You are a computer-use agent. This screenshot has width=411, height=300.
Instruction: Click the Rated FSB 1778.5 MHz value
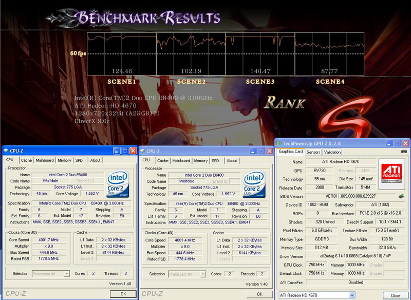(x=48, y=258)
